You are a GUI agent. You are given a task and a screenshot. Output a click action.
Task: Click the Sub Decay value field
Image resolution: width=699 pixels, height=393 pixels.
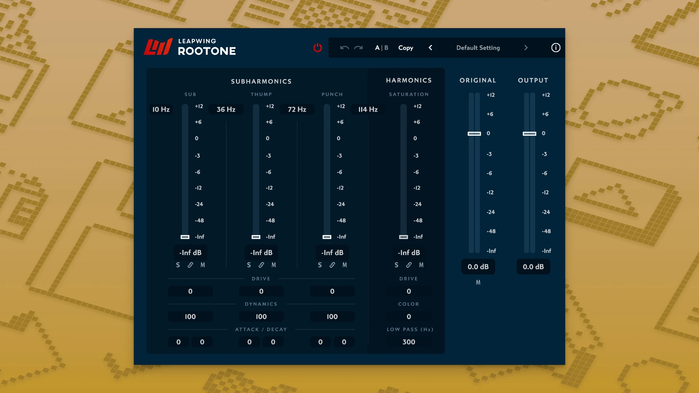pyautogui.click(x=202, y=342)
